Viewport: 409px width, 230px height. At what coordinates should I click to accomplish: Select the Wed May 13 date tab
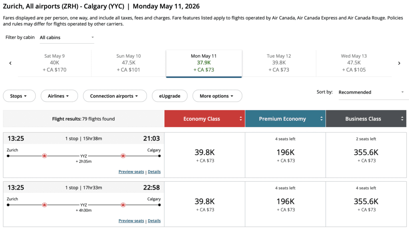click(x=353, y=63)
